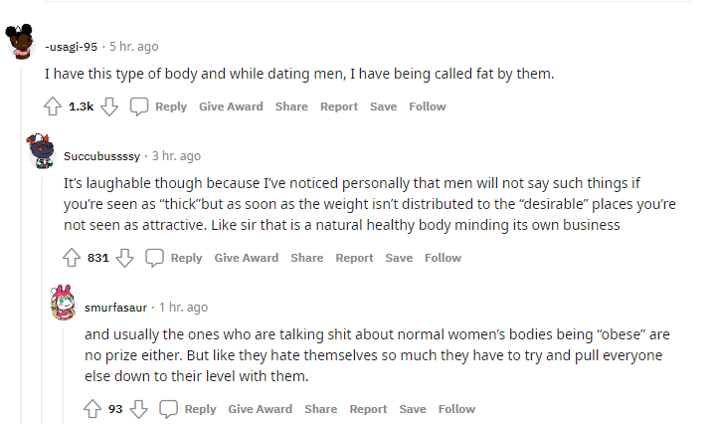Image resolution: width=717 pixels, height=424 pixels.
Task: Open smurfasaur avatar image
Action: [x=63, y=303]
